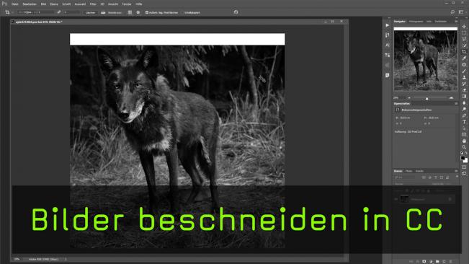Select the Gradient tool

tap(464, 97)
